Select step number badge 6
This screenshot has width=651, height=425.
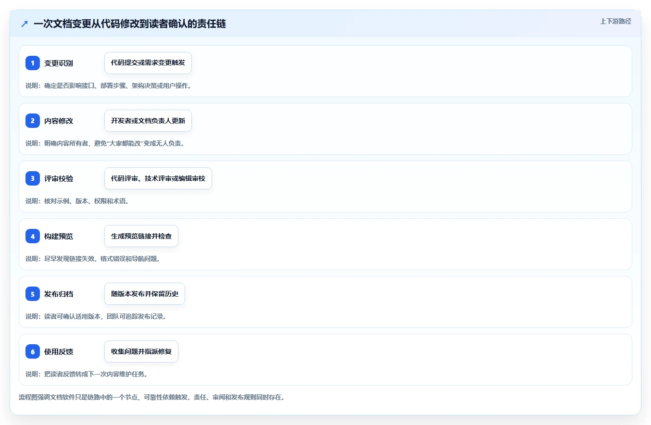tap(33, 351)
